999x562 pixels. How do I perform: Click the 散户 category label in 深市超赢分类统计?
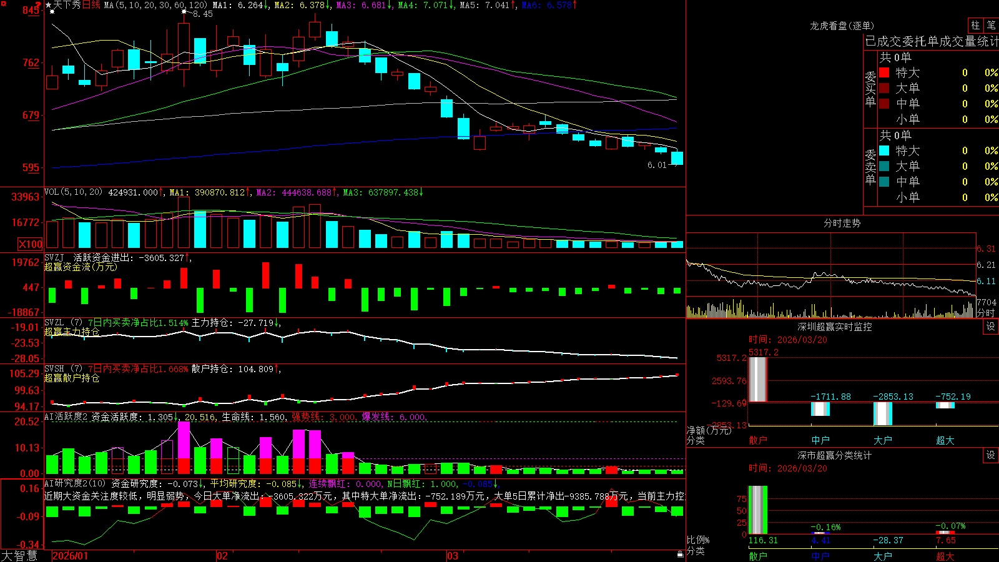758,556
